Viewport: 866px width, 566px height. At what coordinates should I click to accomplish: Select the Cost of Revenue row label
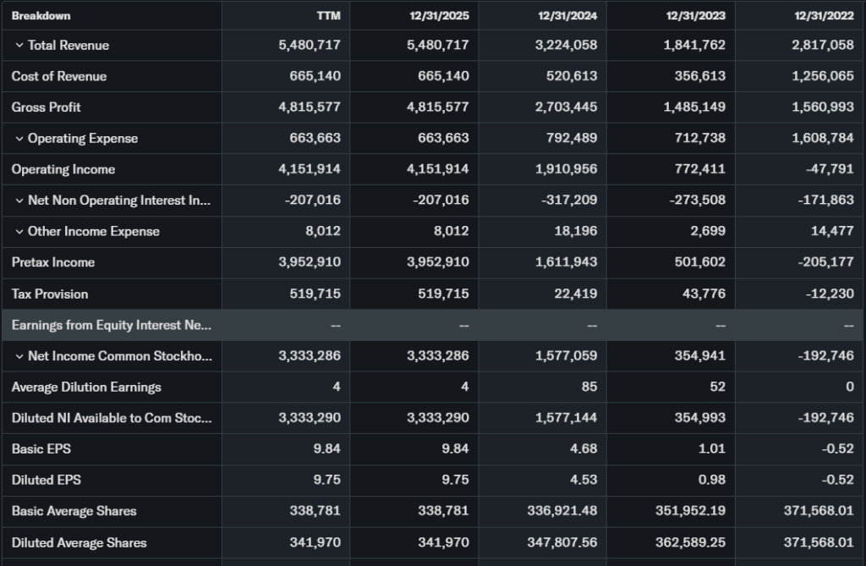coord(59,76)
